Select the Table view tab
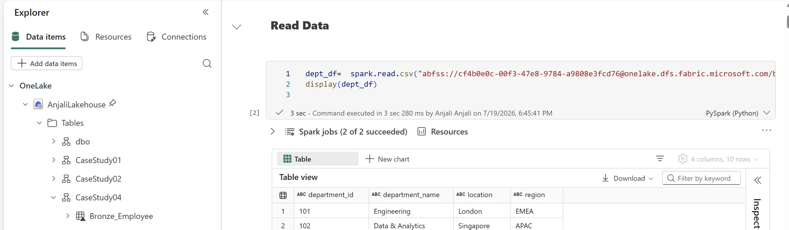Viewport: 789px width, 230px height. [x=317, y=159]
